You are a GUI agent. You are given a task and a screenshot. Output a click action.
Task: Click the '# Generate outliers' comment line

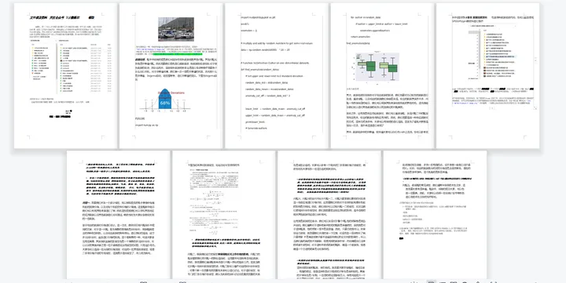tap(256, 129)
